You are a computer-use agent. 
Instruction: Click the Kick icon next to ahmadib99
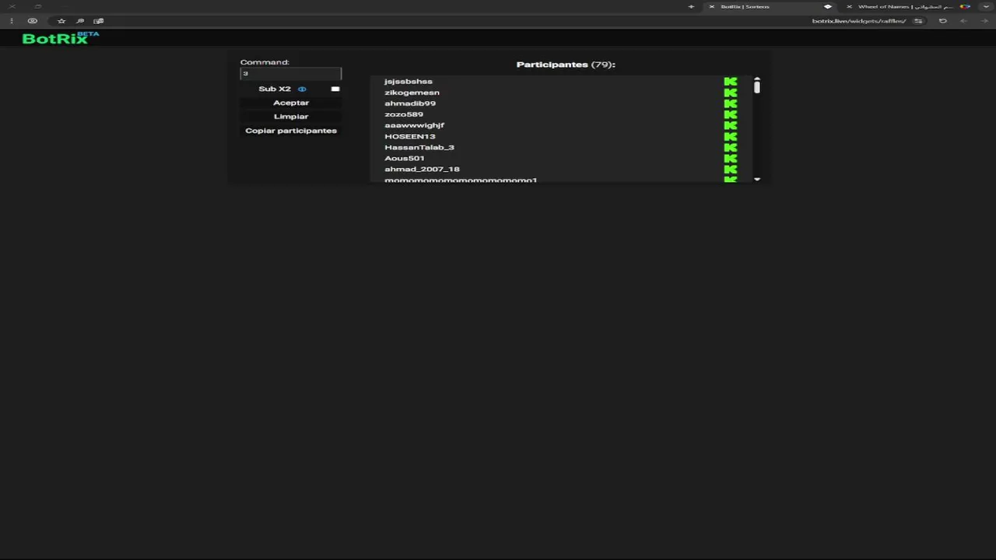730,103
